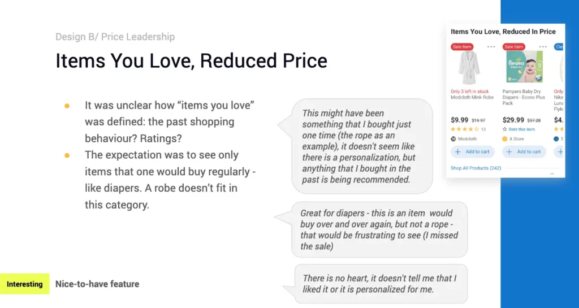Click the Modcloth Mink Robe product title
This screenshot has width=579, height=308.
pos(472,97)
